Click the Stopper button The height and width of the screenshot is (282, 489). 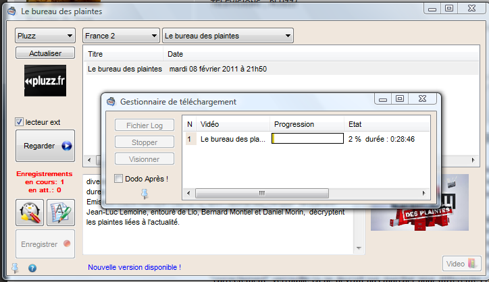tap(145, 142)
